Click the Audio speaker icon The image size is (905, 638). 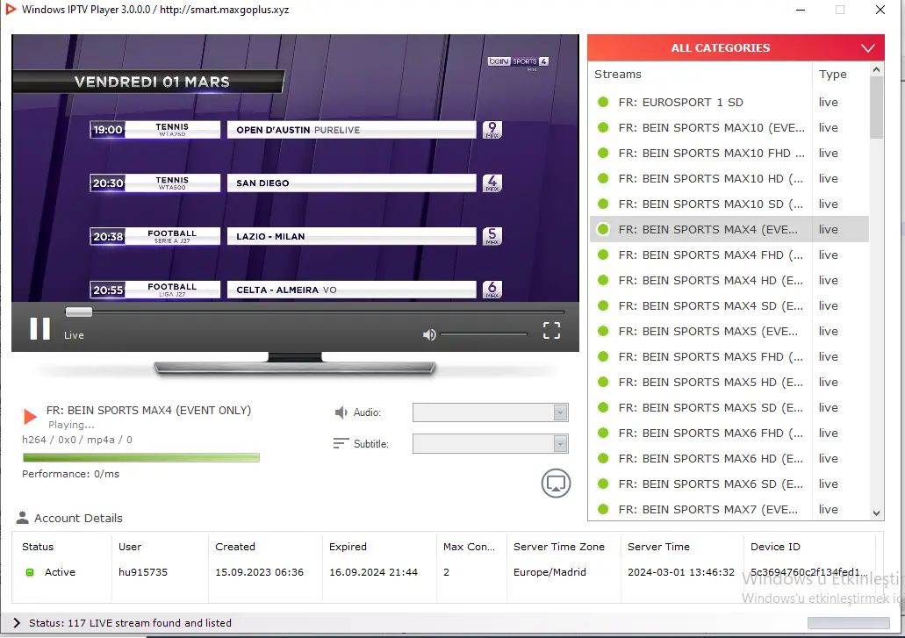point(341,412)
